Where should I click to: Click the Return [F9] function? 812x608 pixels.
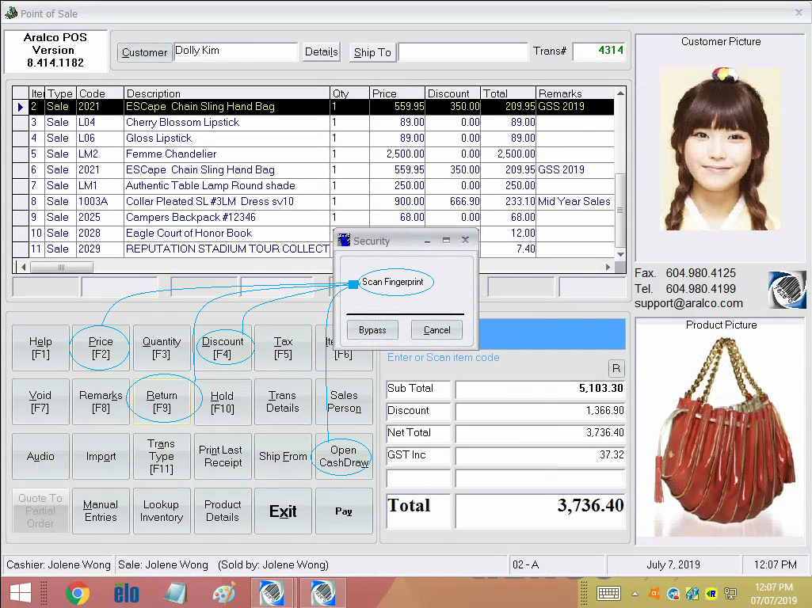click(x=162, y=401)
